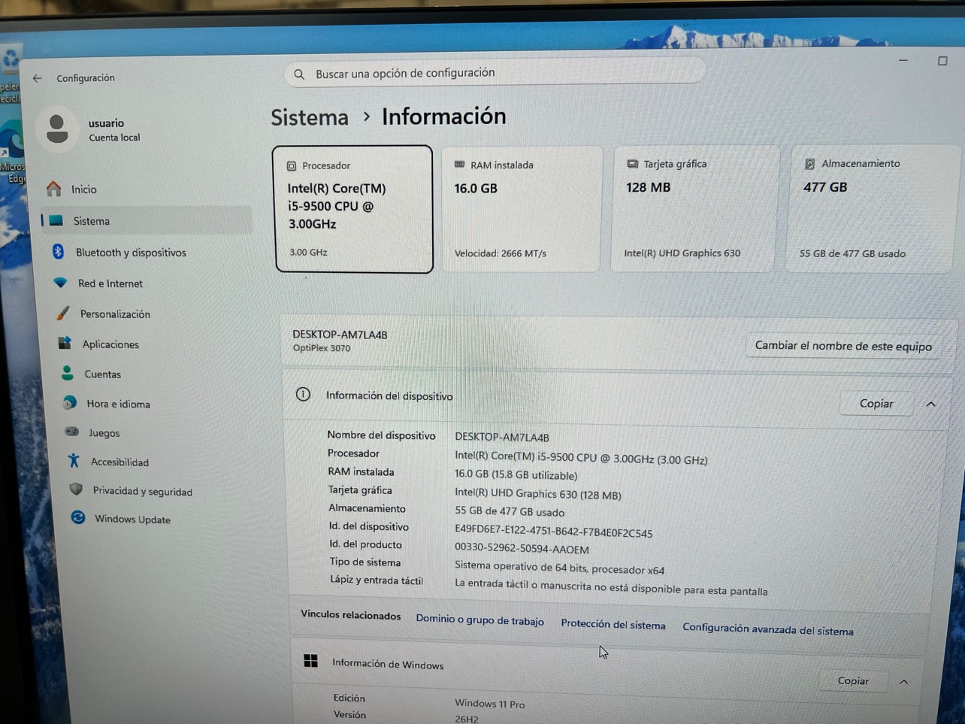Minimize the Configuración window
This screenshot has height=724, width=965.
[903, 60]
